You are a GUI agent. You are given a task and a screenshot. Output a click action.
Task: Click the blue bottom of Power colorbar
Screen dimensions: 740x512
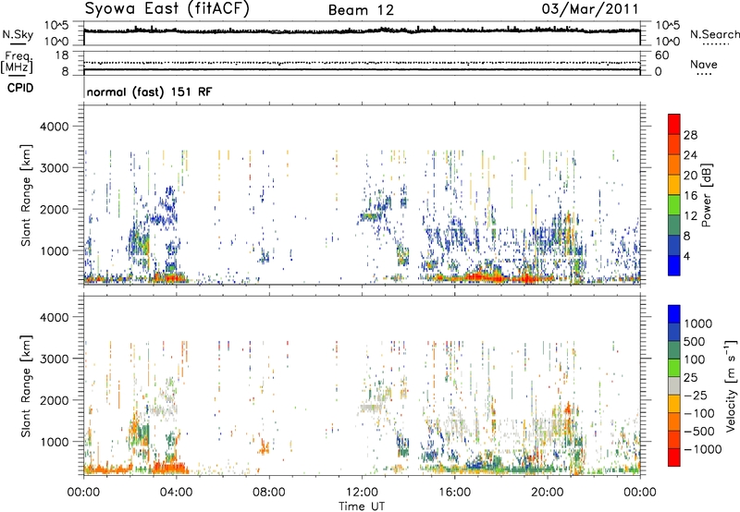click(674, 265)
